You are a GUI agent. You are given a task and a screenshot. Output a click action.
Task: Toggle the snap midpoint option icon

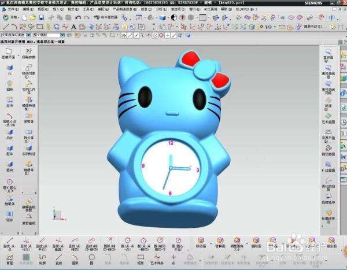click(136, 35)
